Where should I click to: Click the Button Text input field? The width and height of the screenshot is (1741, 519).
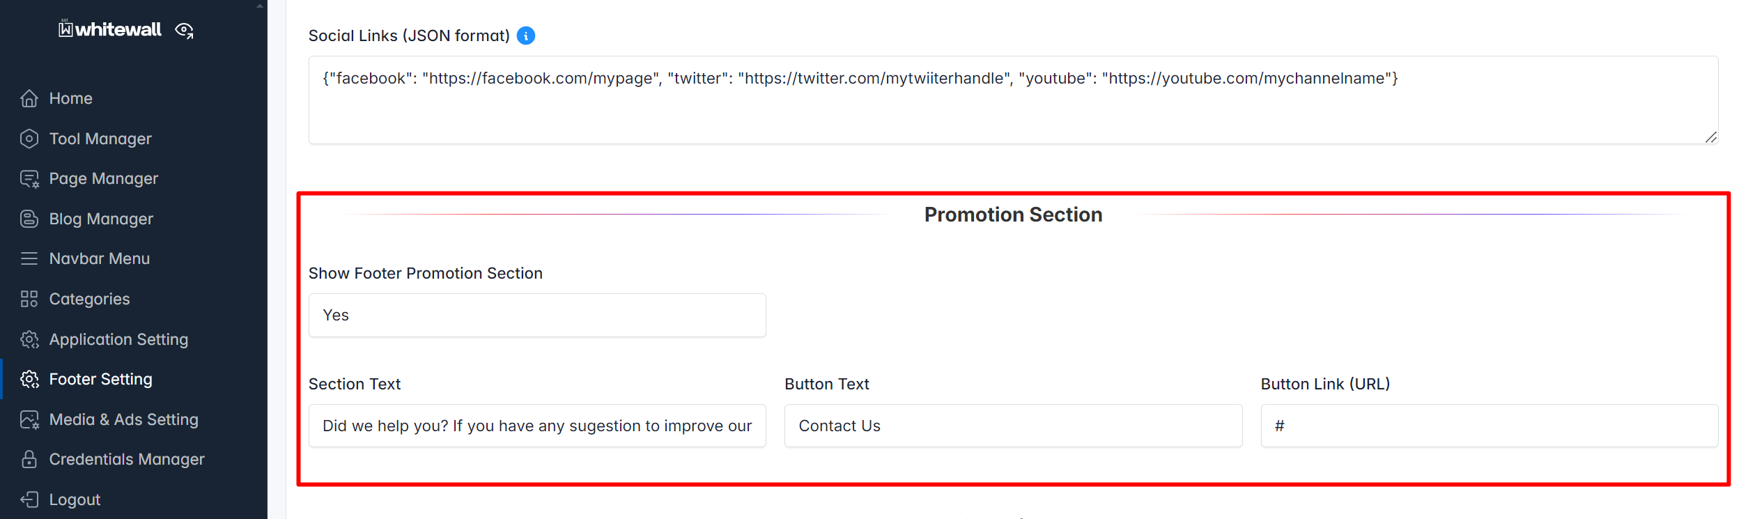pyautogui.click(x=1013, y=426)
